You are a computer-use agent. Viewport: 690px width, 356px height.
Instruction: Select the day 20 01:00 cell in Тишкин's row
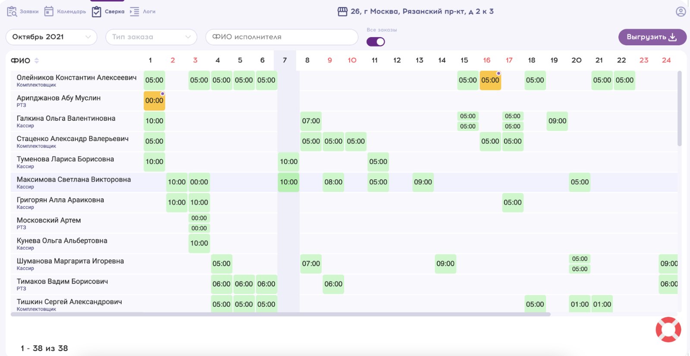[580, 304]
